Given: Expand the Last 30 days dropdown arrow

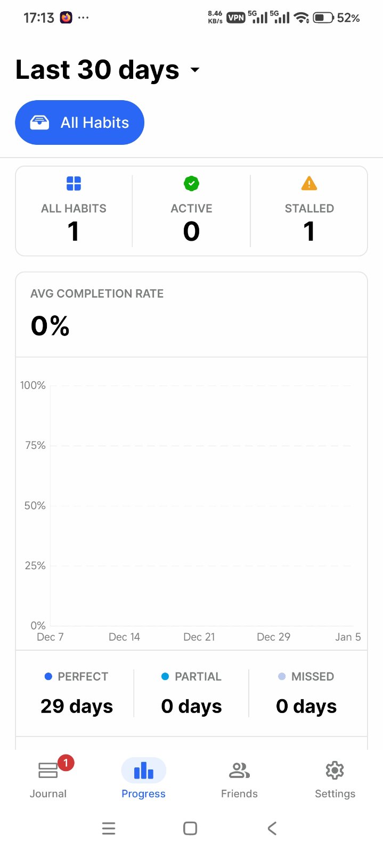Looking at the screenshot, I should (195, 70).
